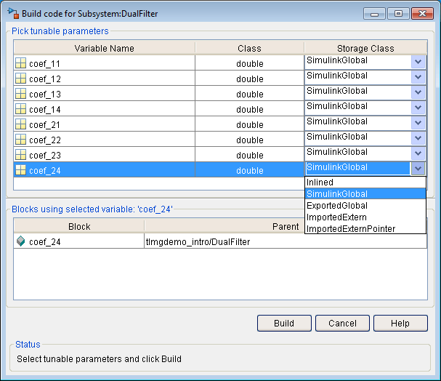Image resolution: width=441 pixels, height=381 pixels.
Task: Click the coef_22 variable grid icon
Action: point(20,139)
